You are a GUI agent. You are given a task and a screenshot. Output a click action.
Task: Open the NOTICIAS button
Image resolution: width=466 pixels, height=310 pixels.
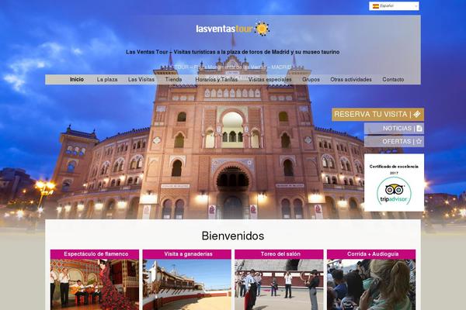point(394,129)
